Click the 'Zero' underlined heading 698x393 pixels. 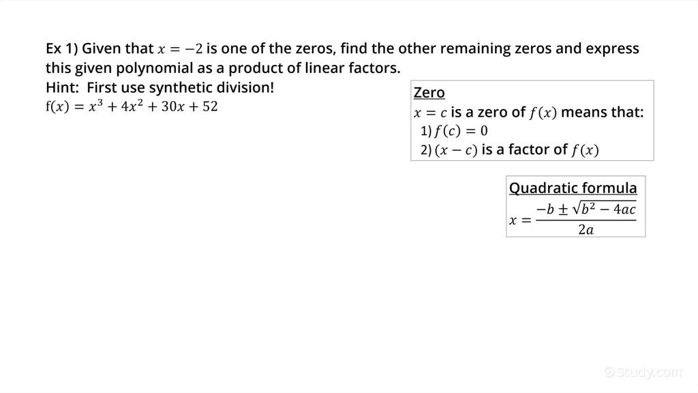coord(429,92)
